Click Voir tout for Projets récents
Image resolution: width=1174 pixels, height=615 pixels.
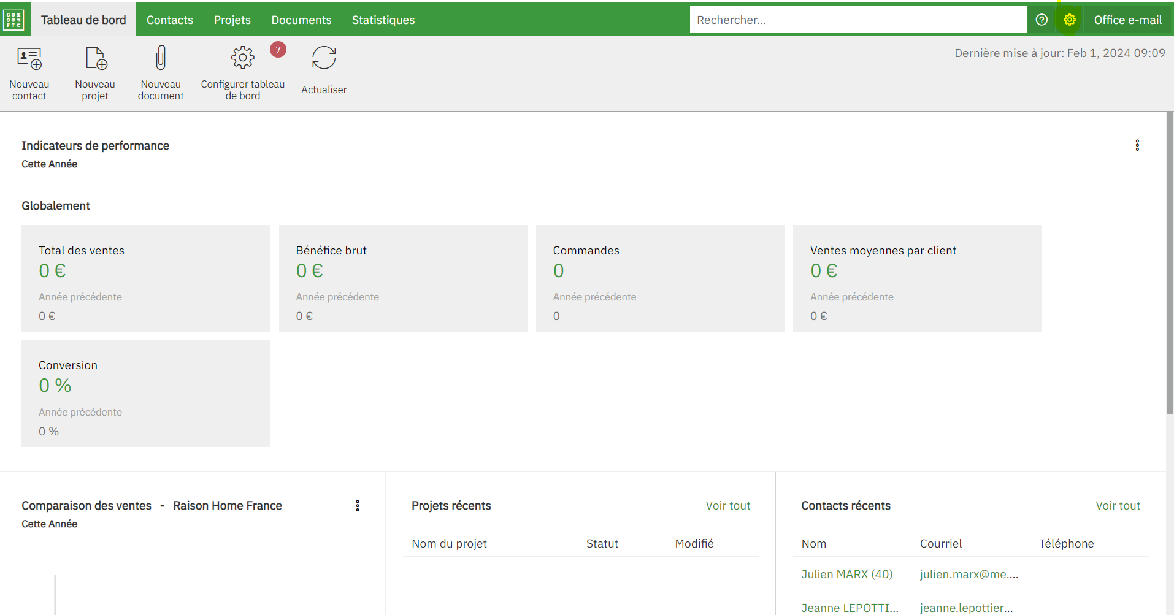point(727,506)
